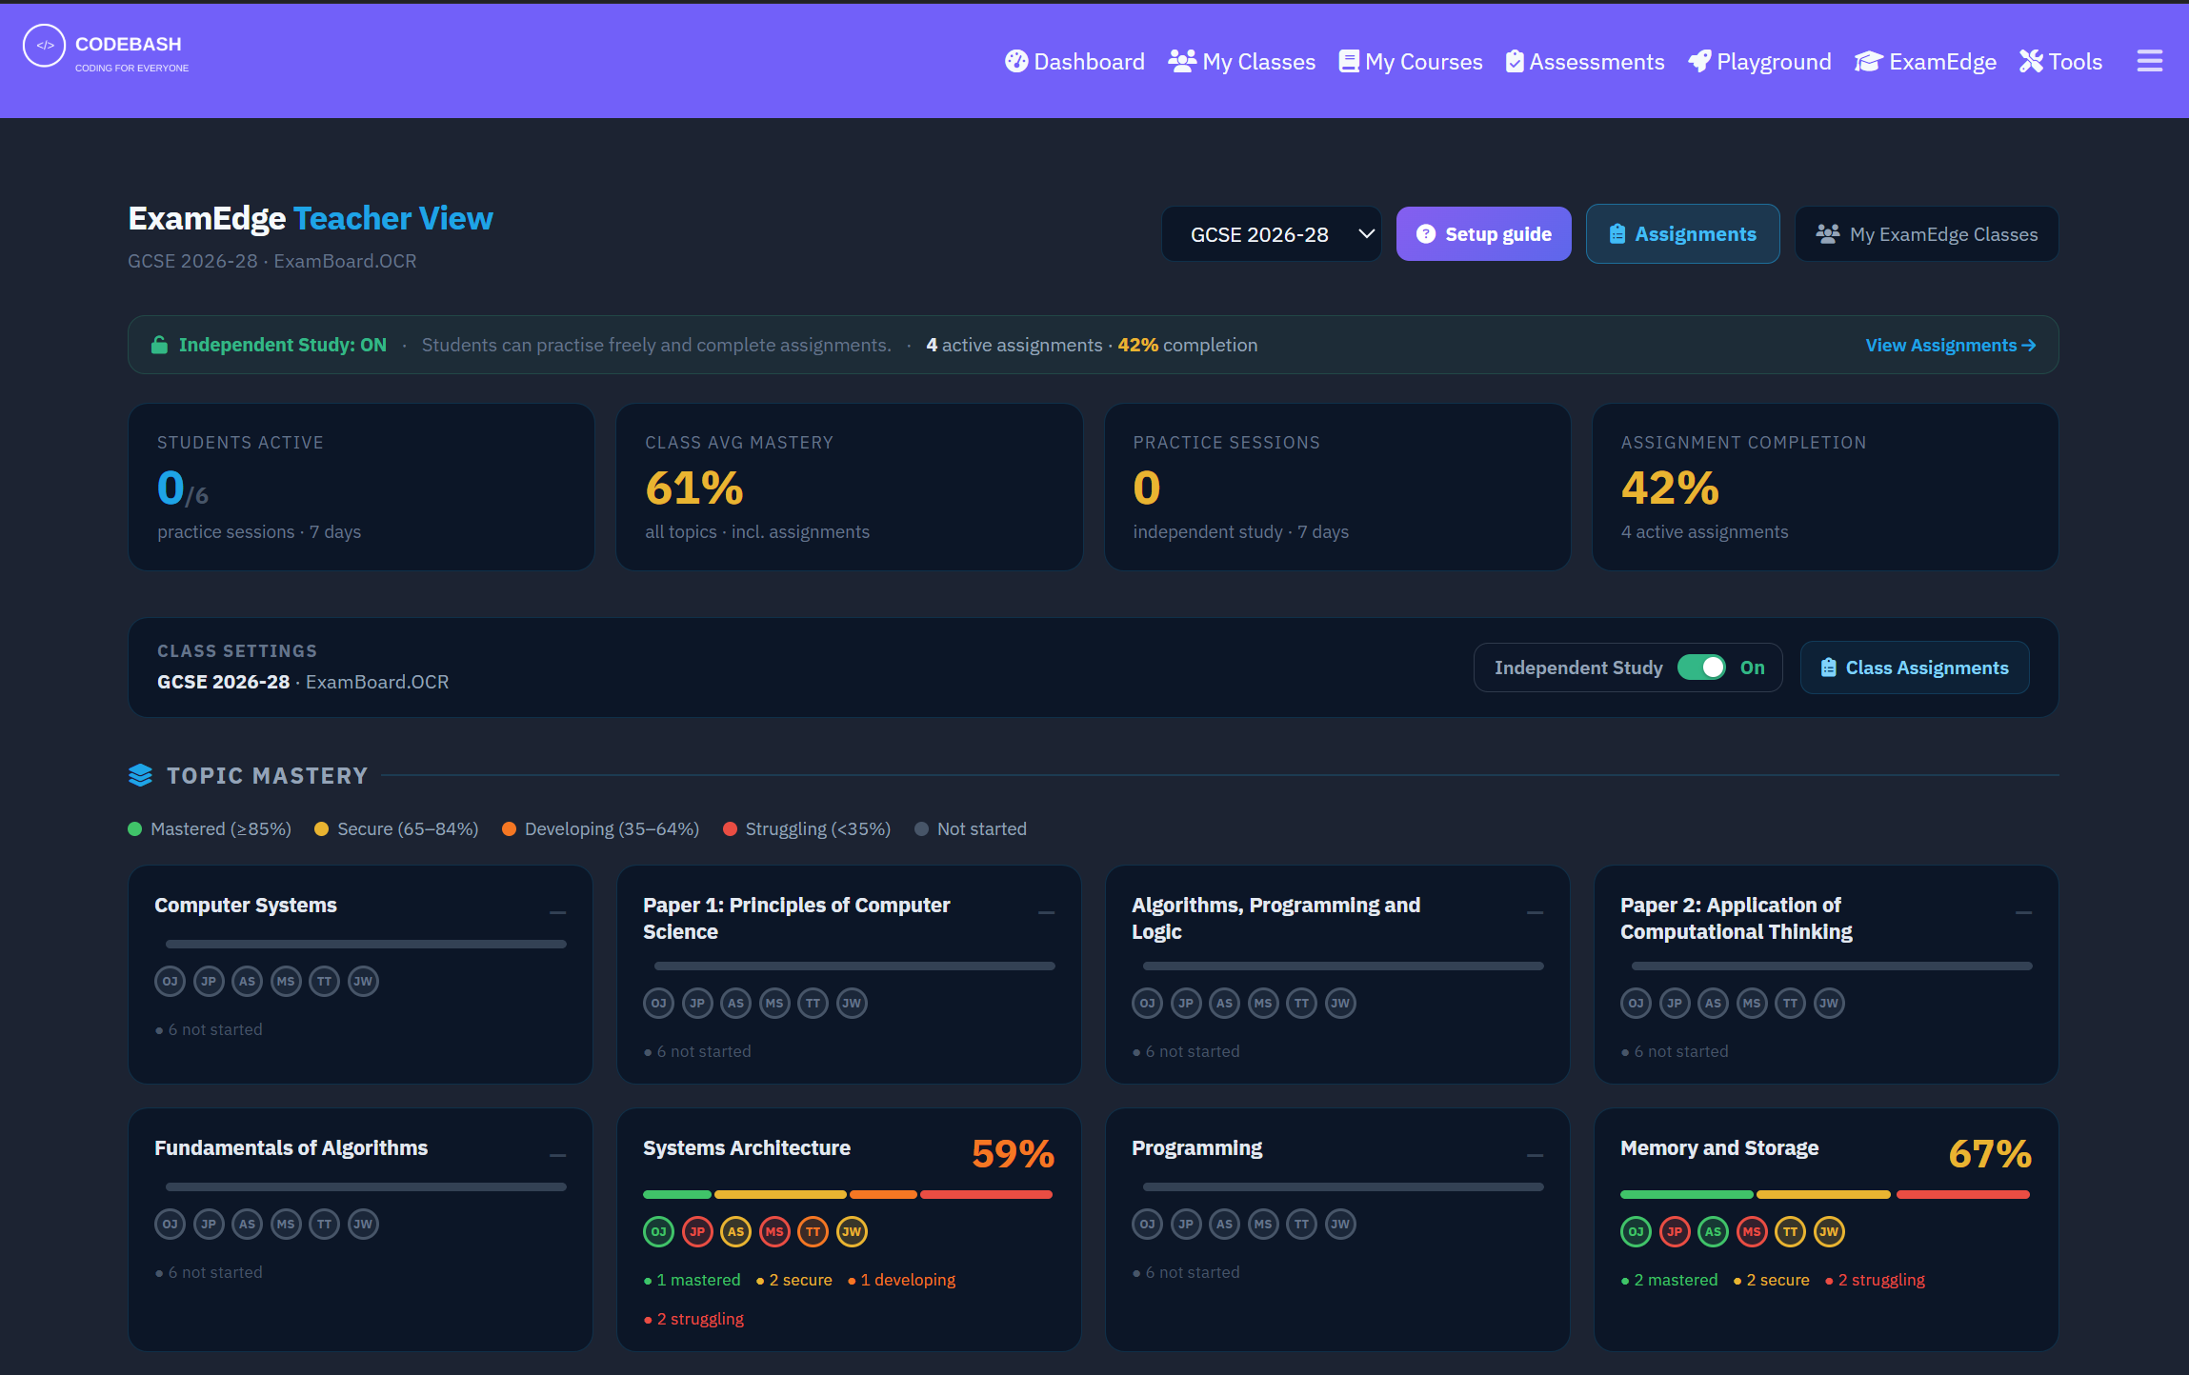Click the Mastered (≥85%) legend entry
This screenshot has height=1375, width=2189.
pos(210,828)
